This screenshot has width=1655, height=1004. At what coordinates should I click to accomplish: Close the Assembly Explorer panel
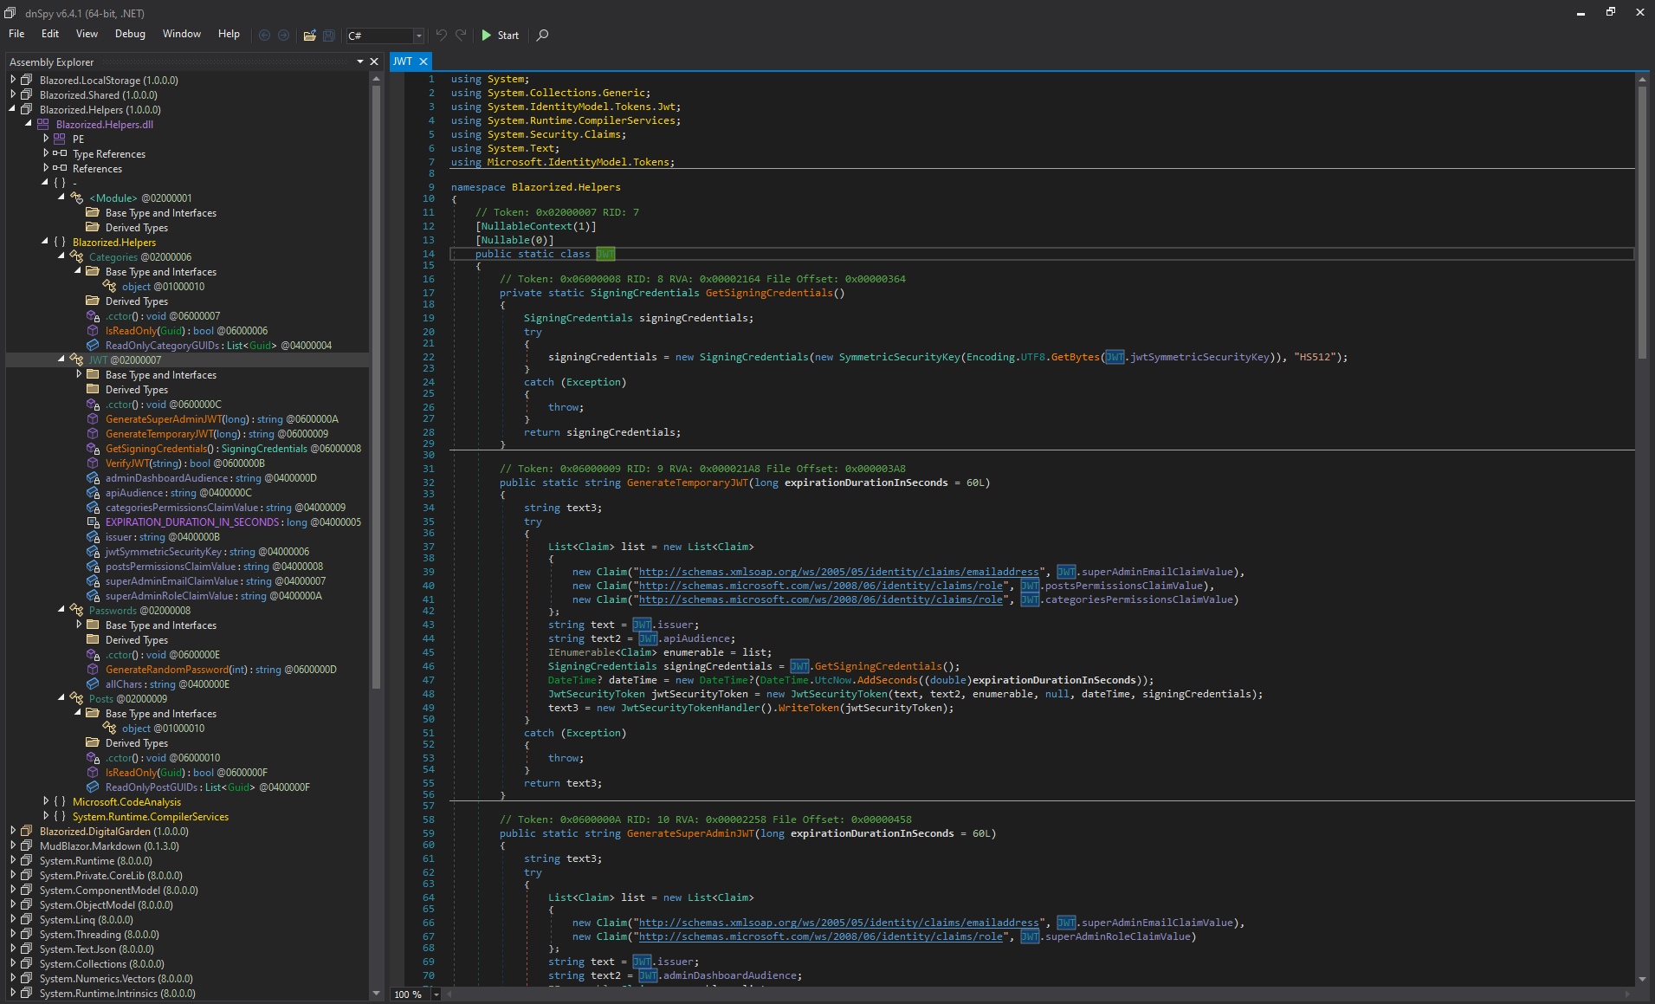[374, 62]
